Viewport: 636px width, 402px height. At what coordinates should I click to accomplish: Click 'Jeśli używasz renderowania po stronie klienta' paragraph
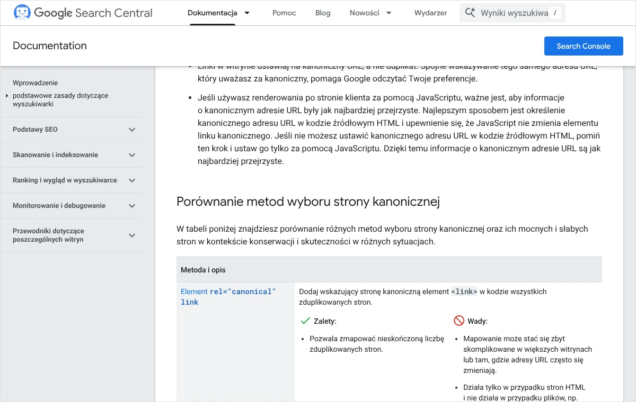(x=399, y=130)
